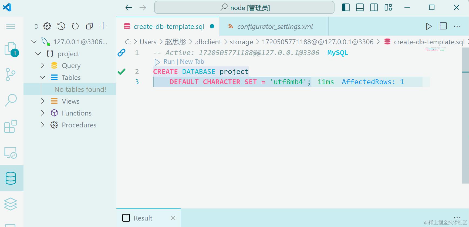This screenshot has width=469, height=227.
Task: Open database panel settings gear
Action: (x=47, y=26)
